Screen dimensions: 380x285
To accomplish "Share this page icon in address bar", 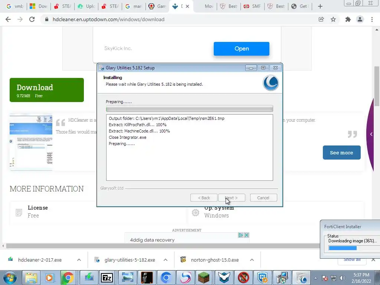I will (x=321, y=19).
